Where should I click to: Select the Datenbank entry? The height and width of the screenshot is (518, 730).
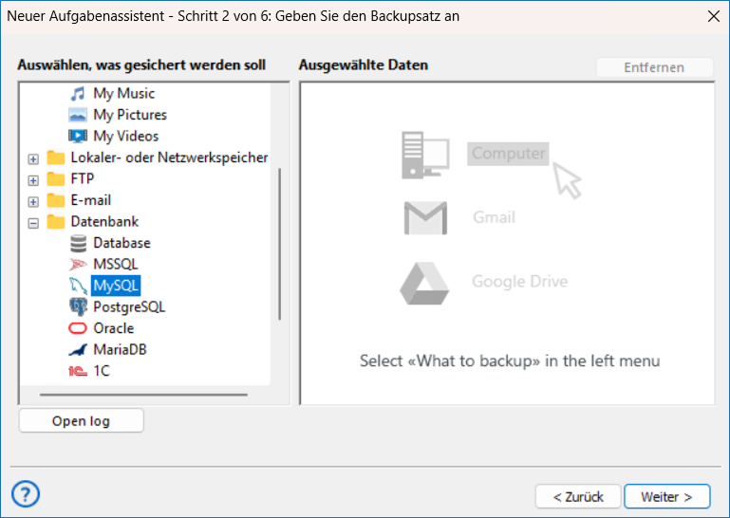(104, 222)
